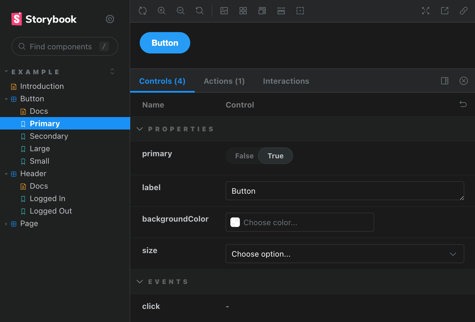Change the preview background with image icon
This screenshot has width=475, height=322.
click(224, 11)
